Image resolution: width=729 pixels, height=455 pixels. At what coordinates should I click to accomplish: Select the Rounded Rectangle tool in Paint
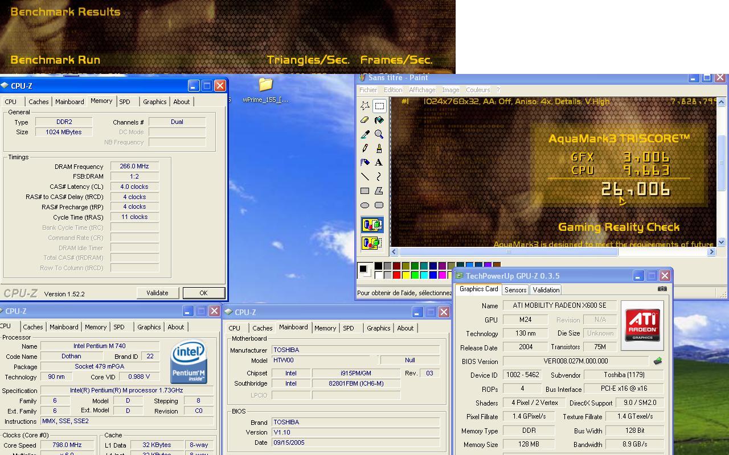point(379,205)
